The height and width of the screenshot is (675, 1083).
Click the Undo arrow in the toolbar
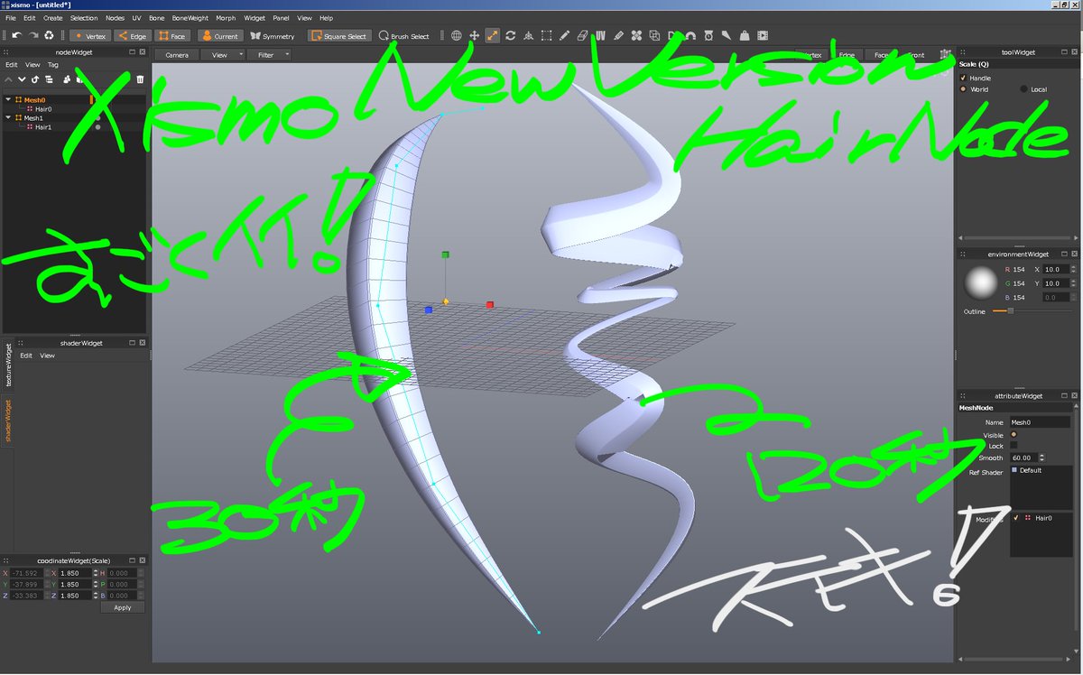click(x=16, y=36)
